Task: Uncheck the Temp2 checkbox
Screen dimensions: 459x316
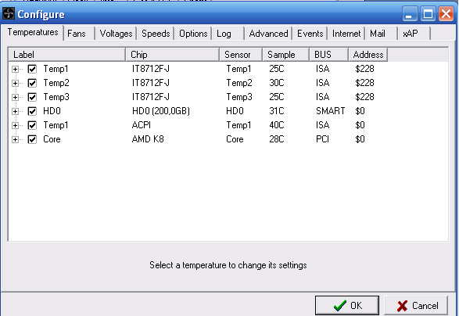Action: [32, 83]
